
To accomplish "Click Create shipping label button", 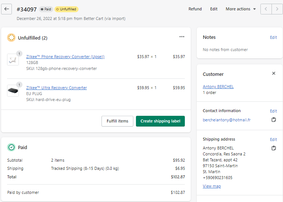I will [160, 121].
